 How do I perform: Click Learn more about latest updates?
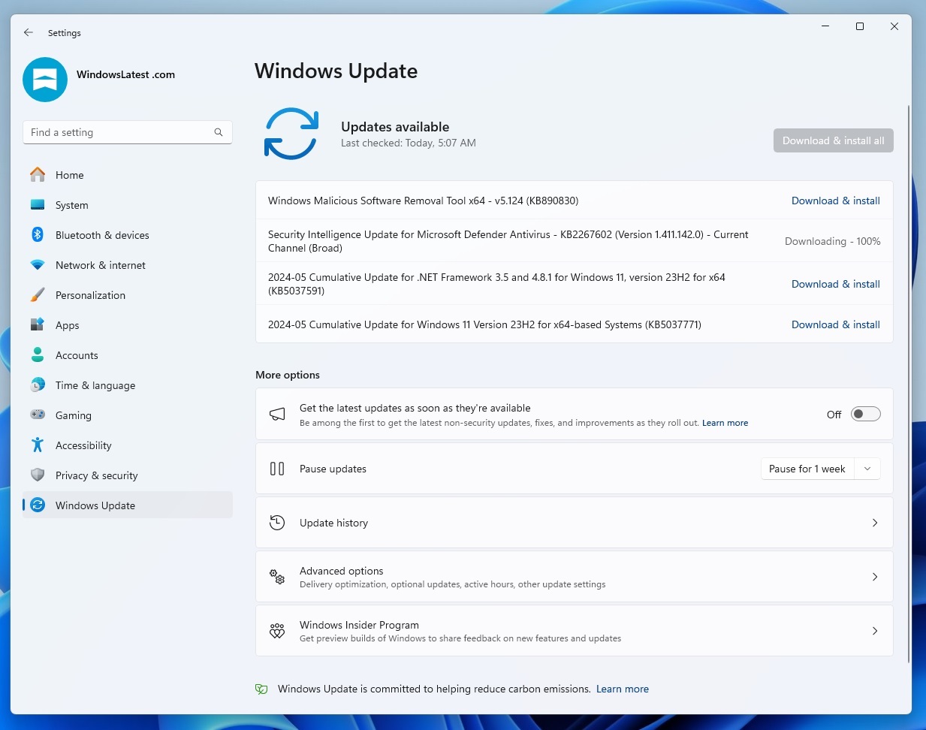[725, 423]
